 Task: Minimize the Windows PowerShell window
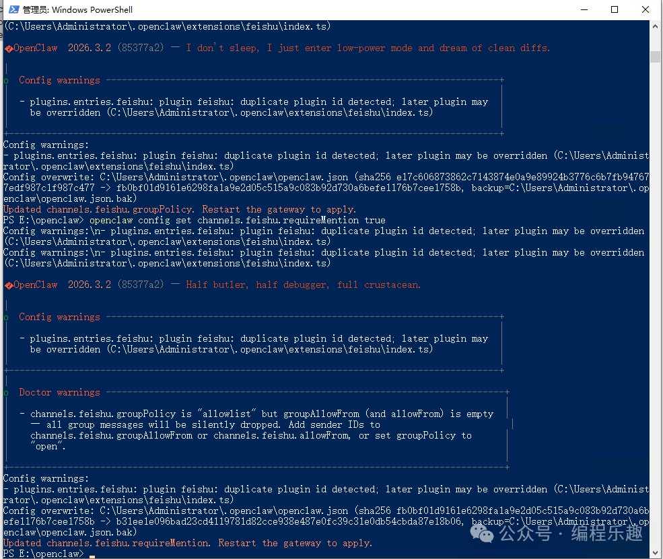[x=584, y=9]
